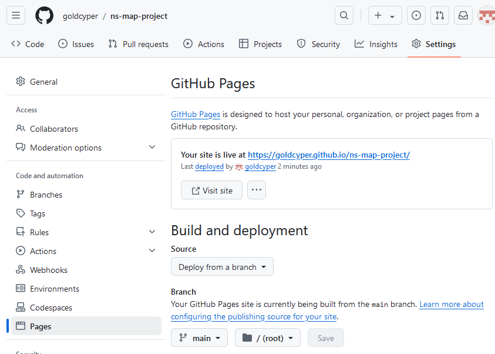
Task: Click the small avatar beside goldcyper deploy info
Action: pos(239,167)
